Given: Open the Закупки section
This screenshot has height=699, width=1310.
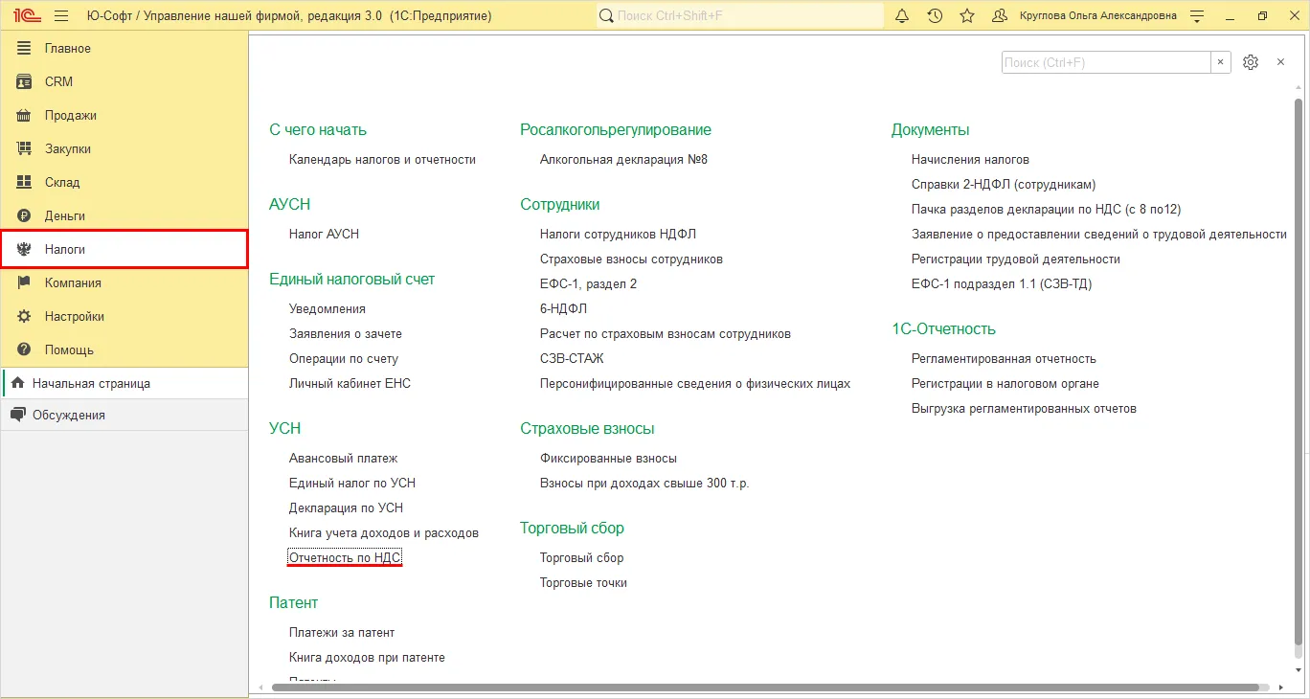Looking at the screenshot, I should (x=124, y=148).
